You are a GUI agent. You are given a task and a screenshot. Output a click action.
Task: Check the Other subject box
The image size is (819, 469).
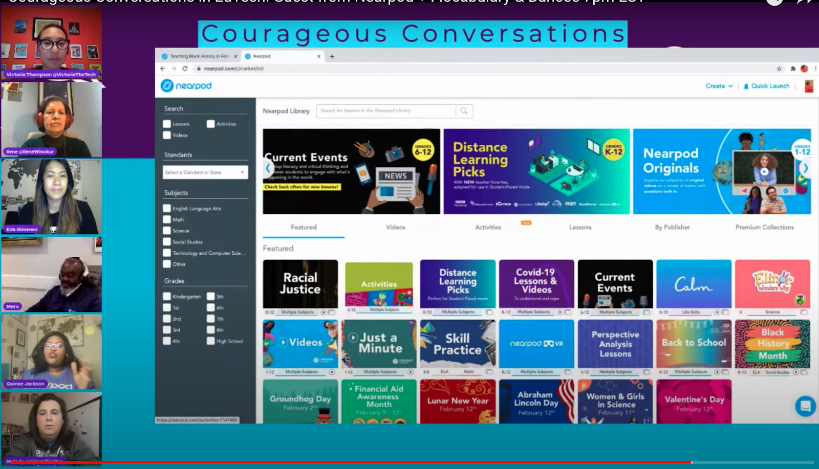pos(167,264)
